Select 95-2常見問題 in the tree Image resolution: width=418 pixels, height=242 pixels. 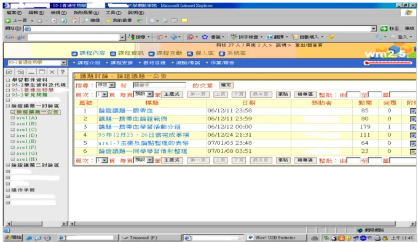30,95
